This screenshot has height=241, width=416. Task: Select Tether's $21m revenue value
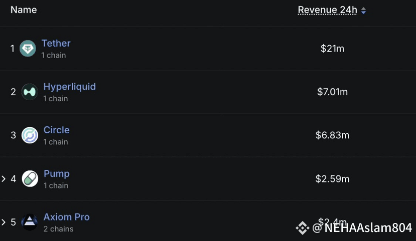pyautogui.click(x=332, y=49)
